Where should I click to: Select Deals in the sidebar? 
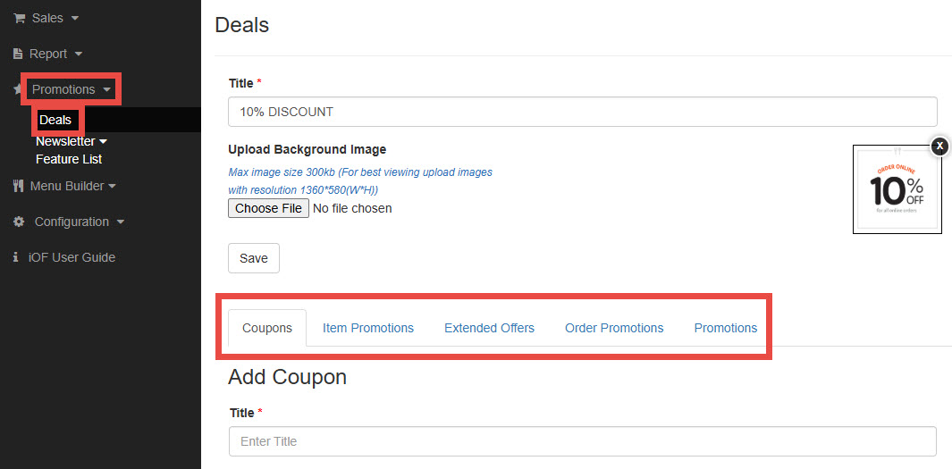[x=55, y=120]
